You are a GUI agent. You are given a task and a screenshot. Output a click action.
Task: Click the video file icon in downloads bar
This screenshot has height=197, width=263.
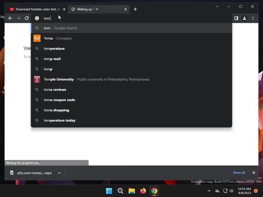point(12,173)
